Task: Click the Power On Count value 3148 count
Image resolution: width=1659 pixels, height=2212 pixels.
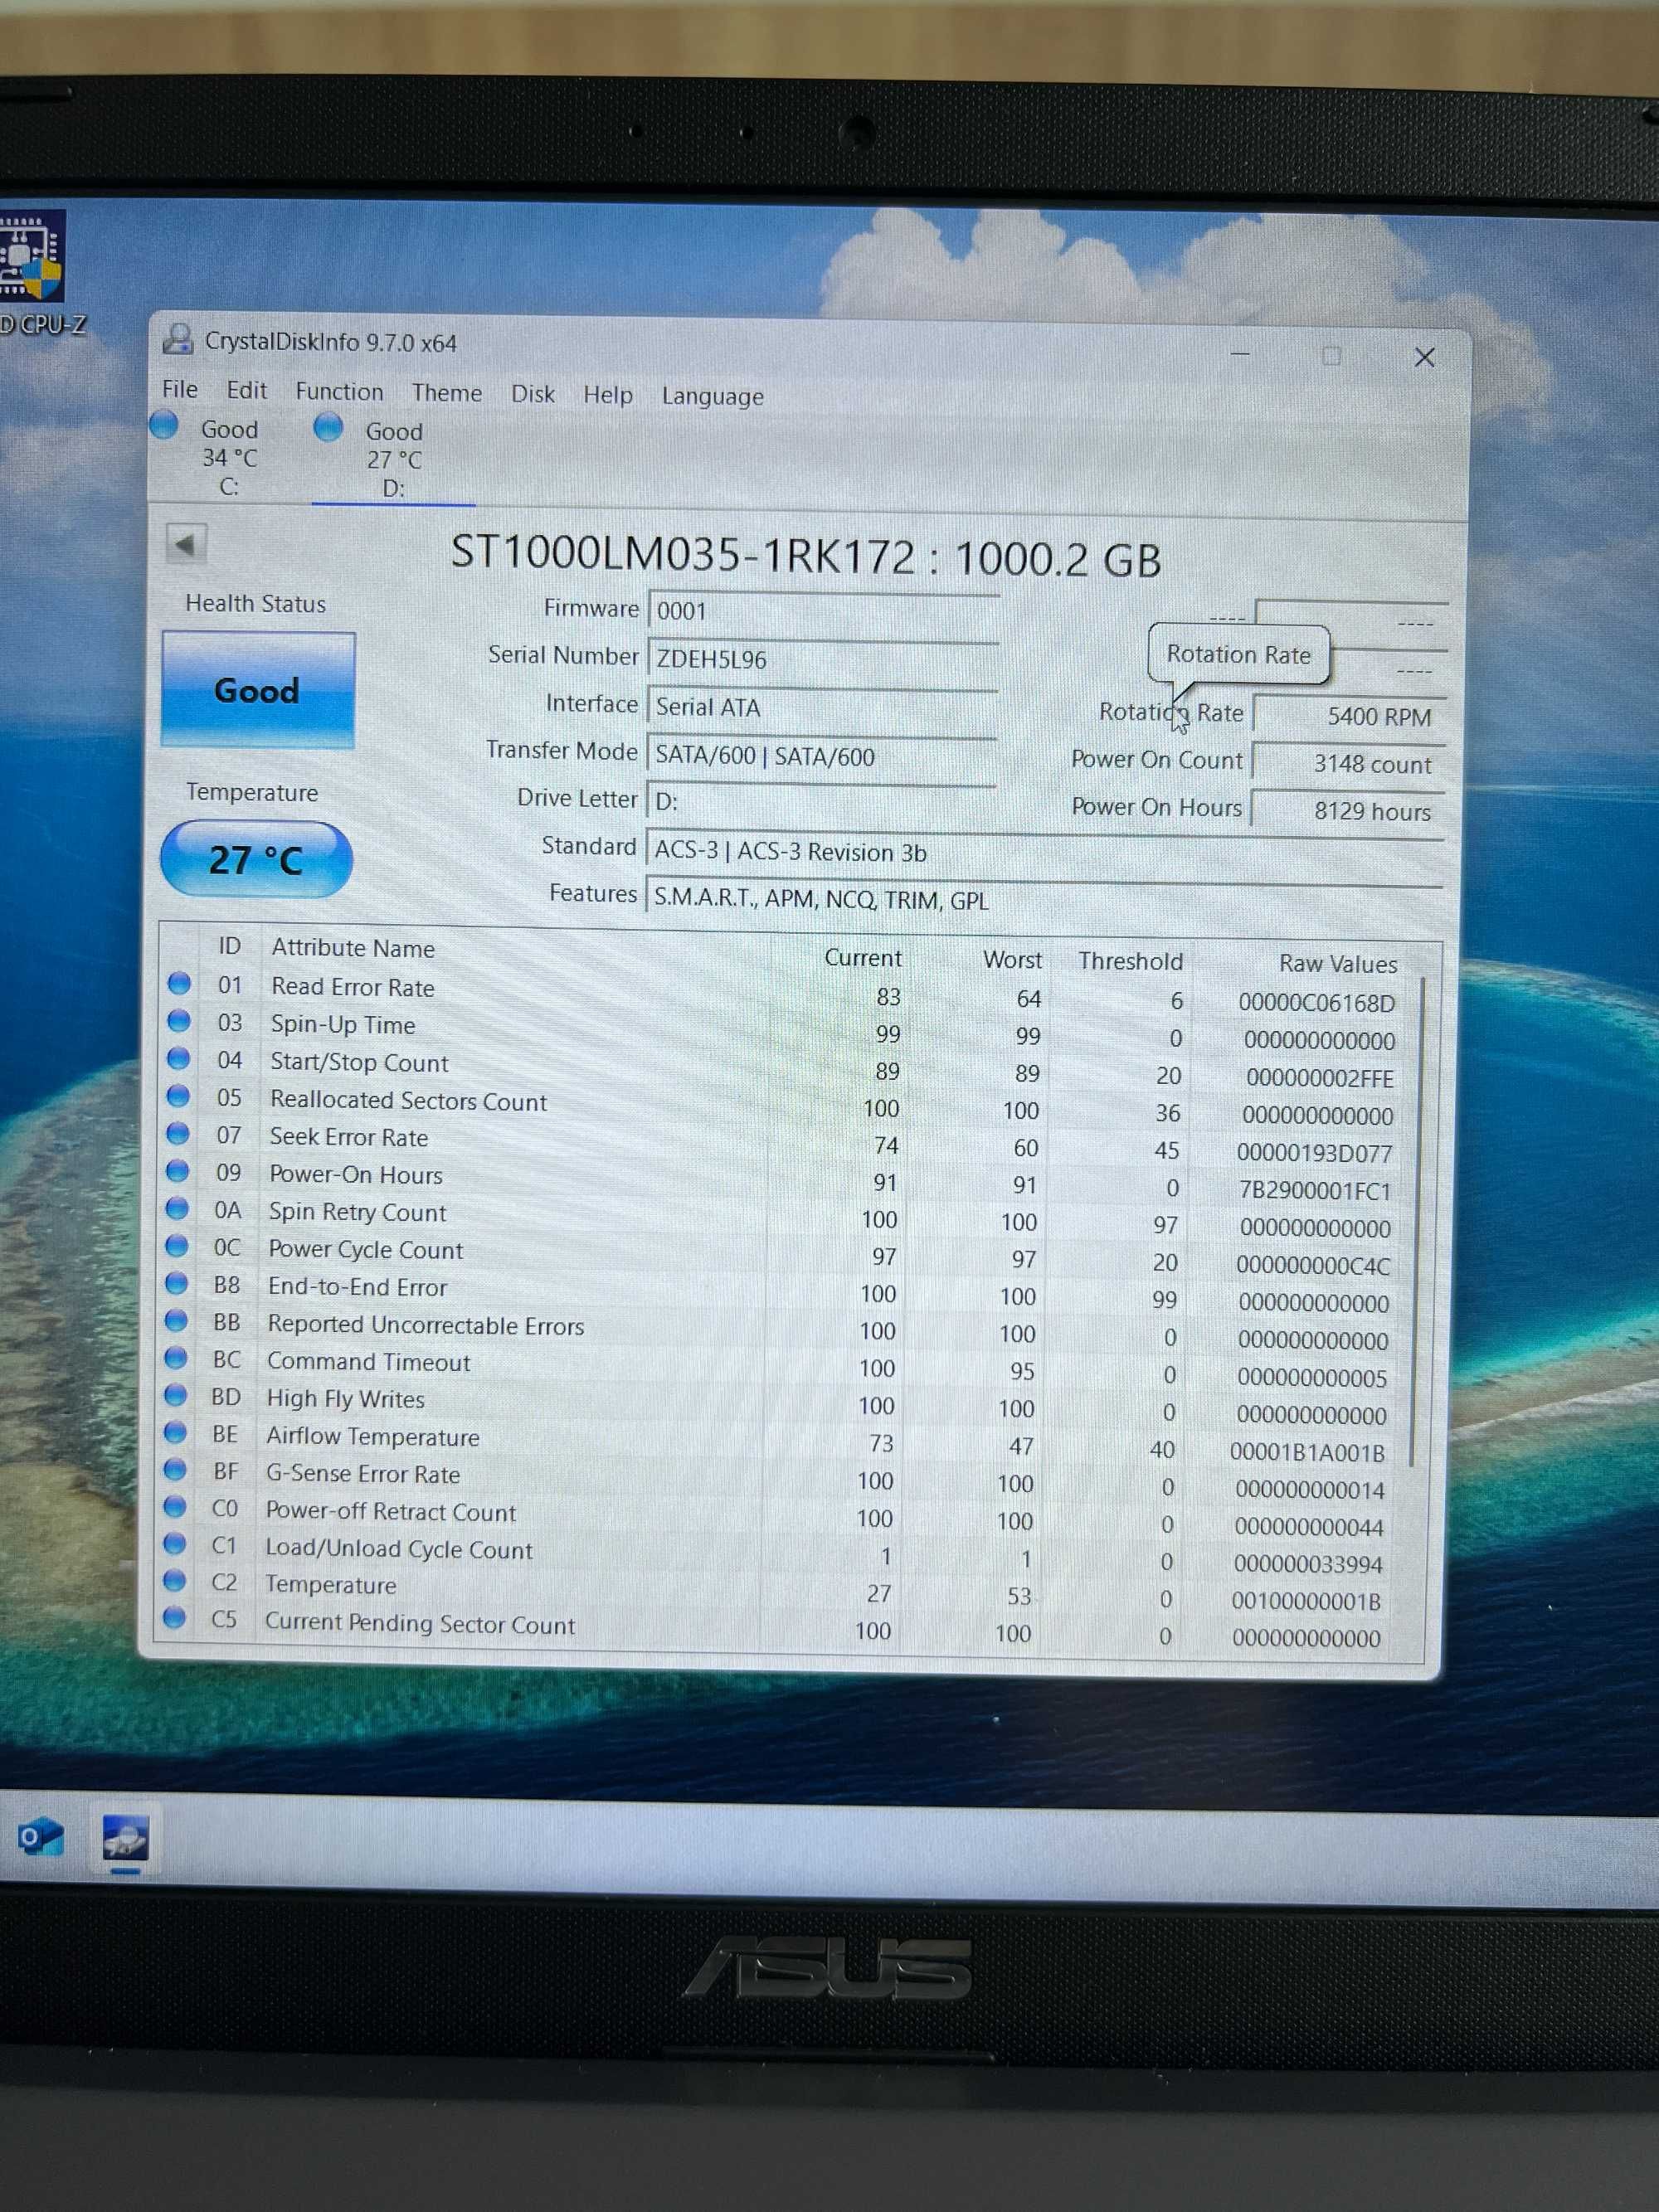Action: point(1348,763)
